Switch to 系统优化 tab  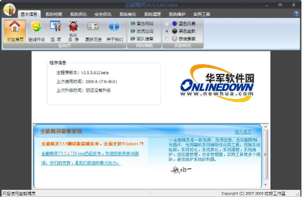click(78, 14)
